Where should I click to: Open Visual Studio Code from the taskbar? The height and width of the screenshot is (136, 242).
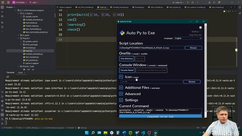click(x=143, y=133)
